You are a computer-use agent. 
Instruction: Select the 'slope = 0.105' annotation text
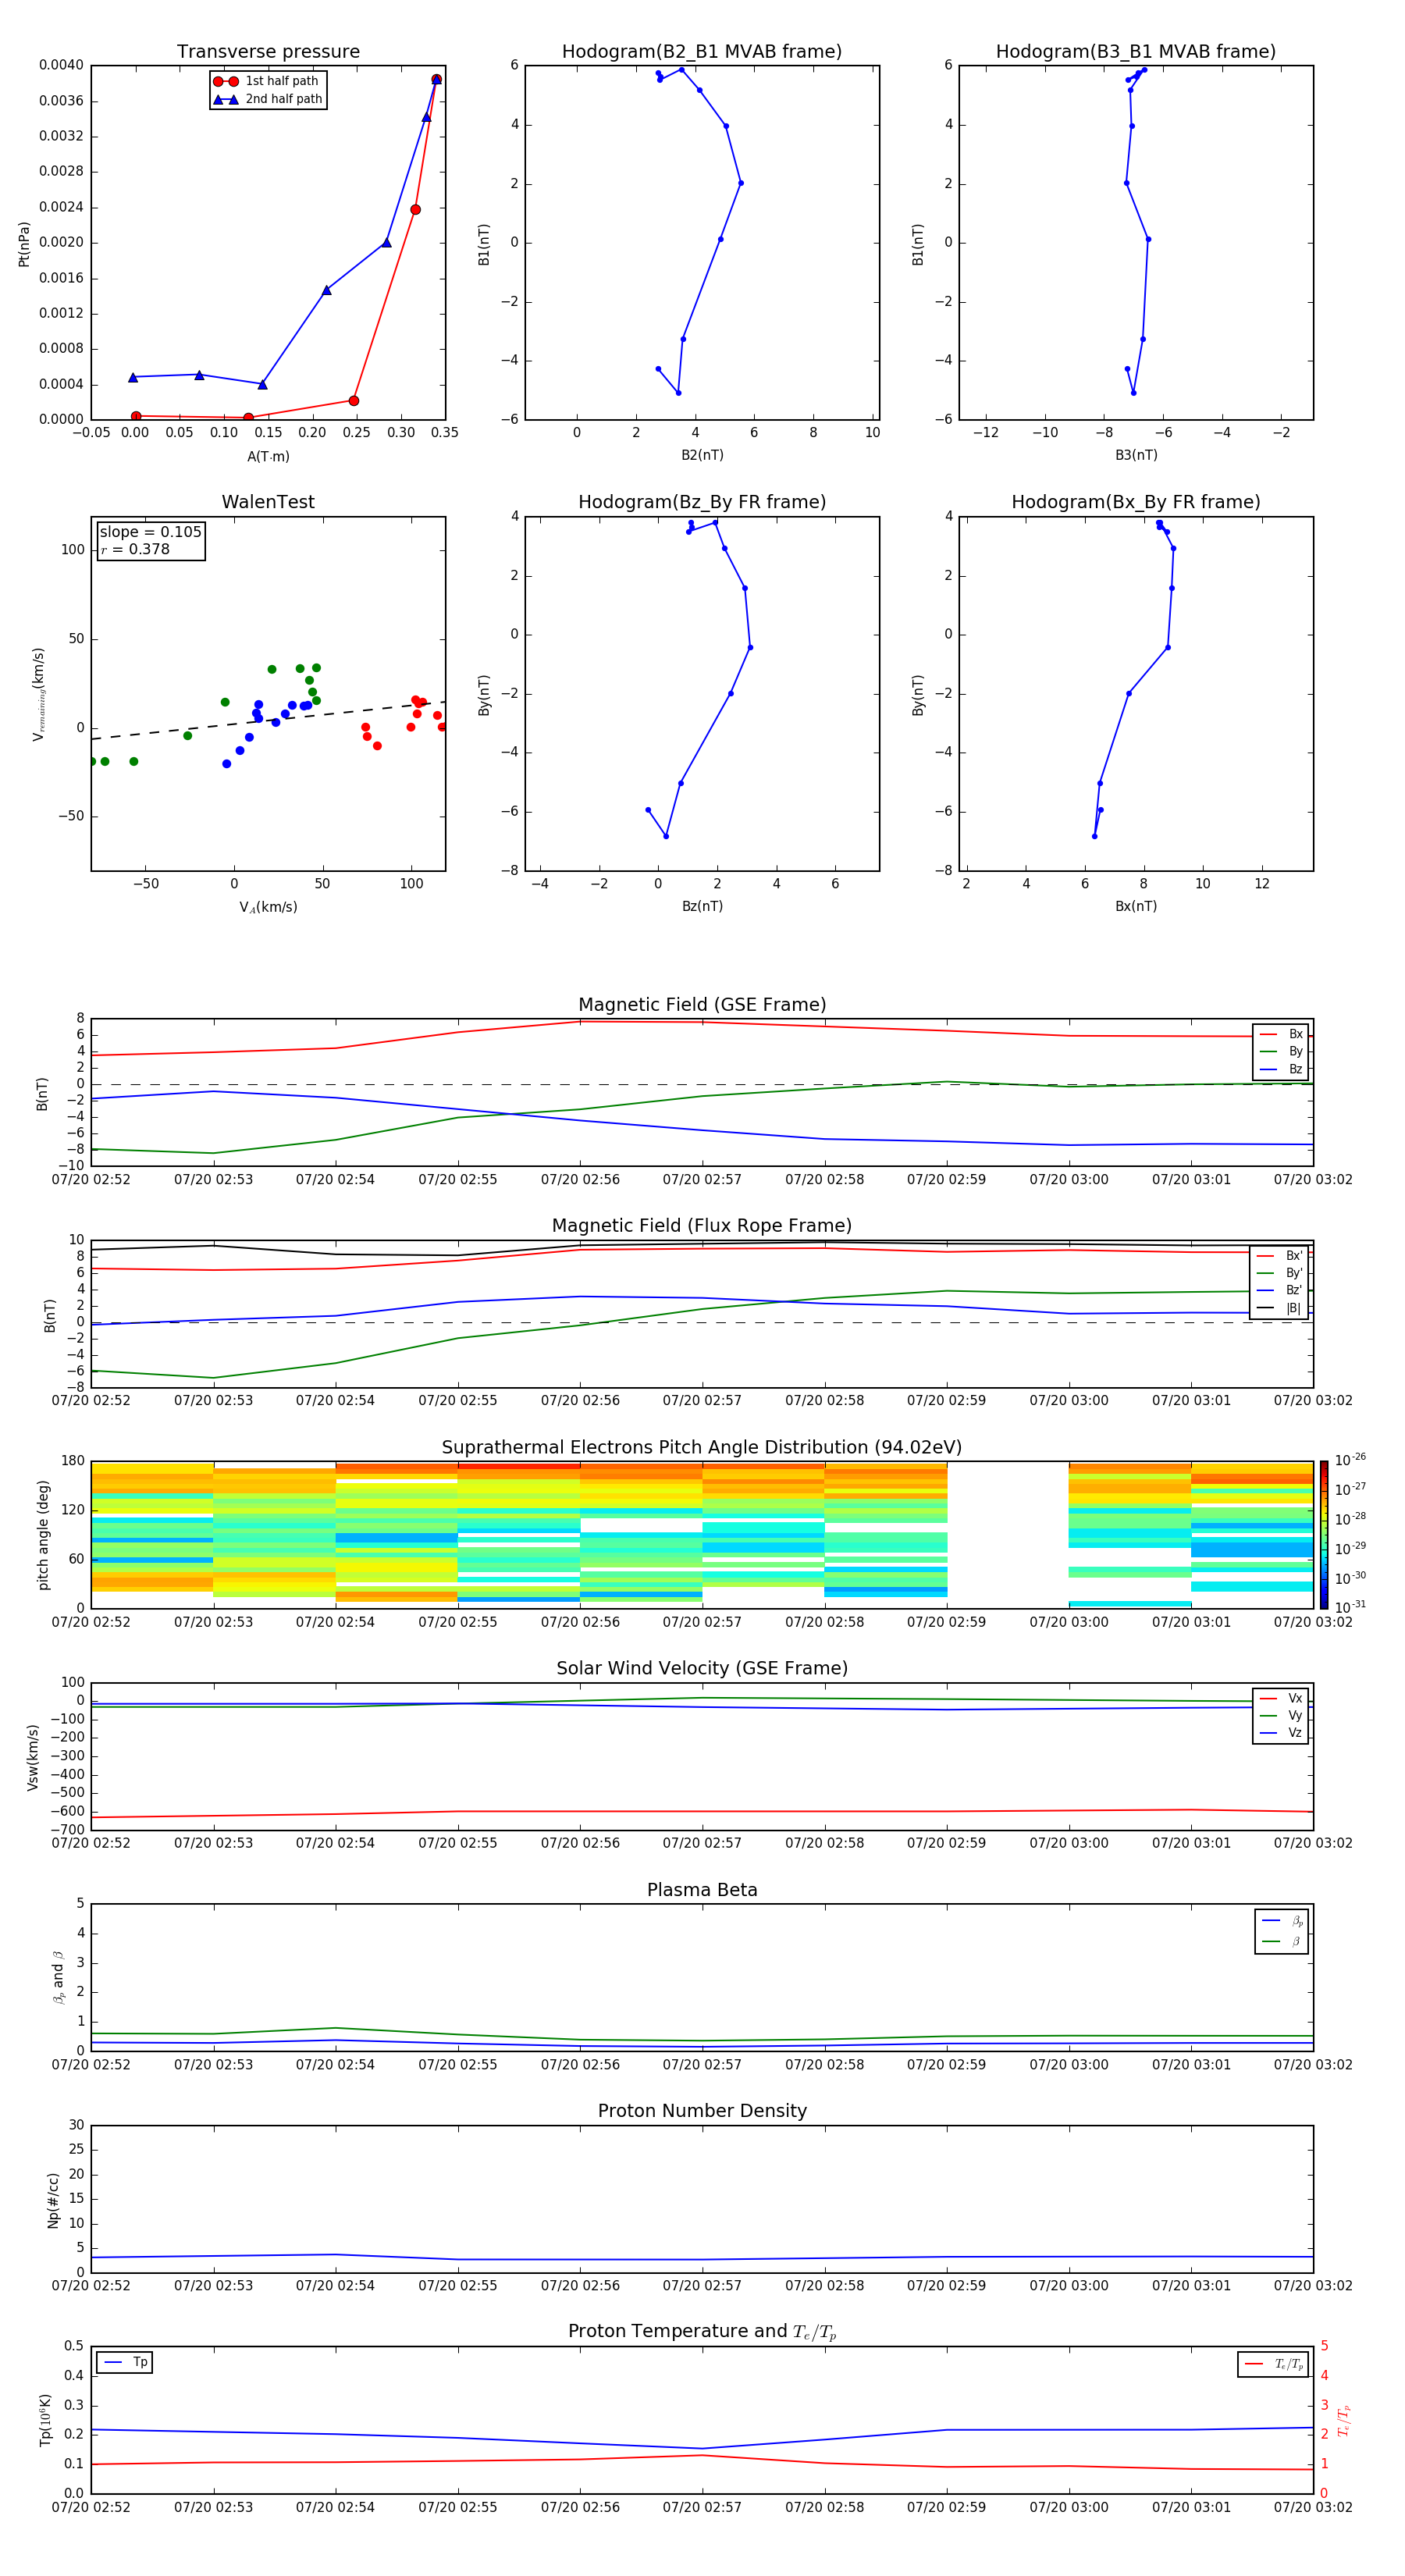[150, 532]
